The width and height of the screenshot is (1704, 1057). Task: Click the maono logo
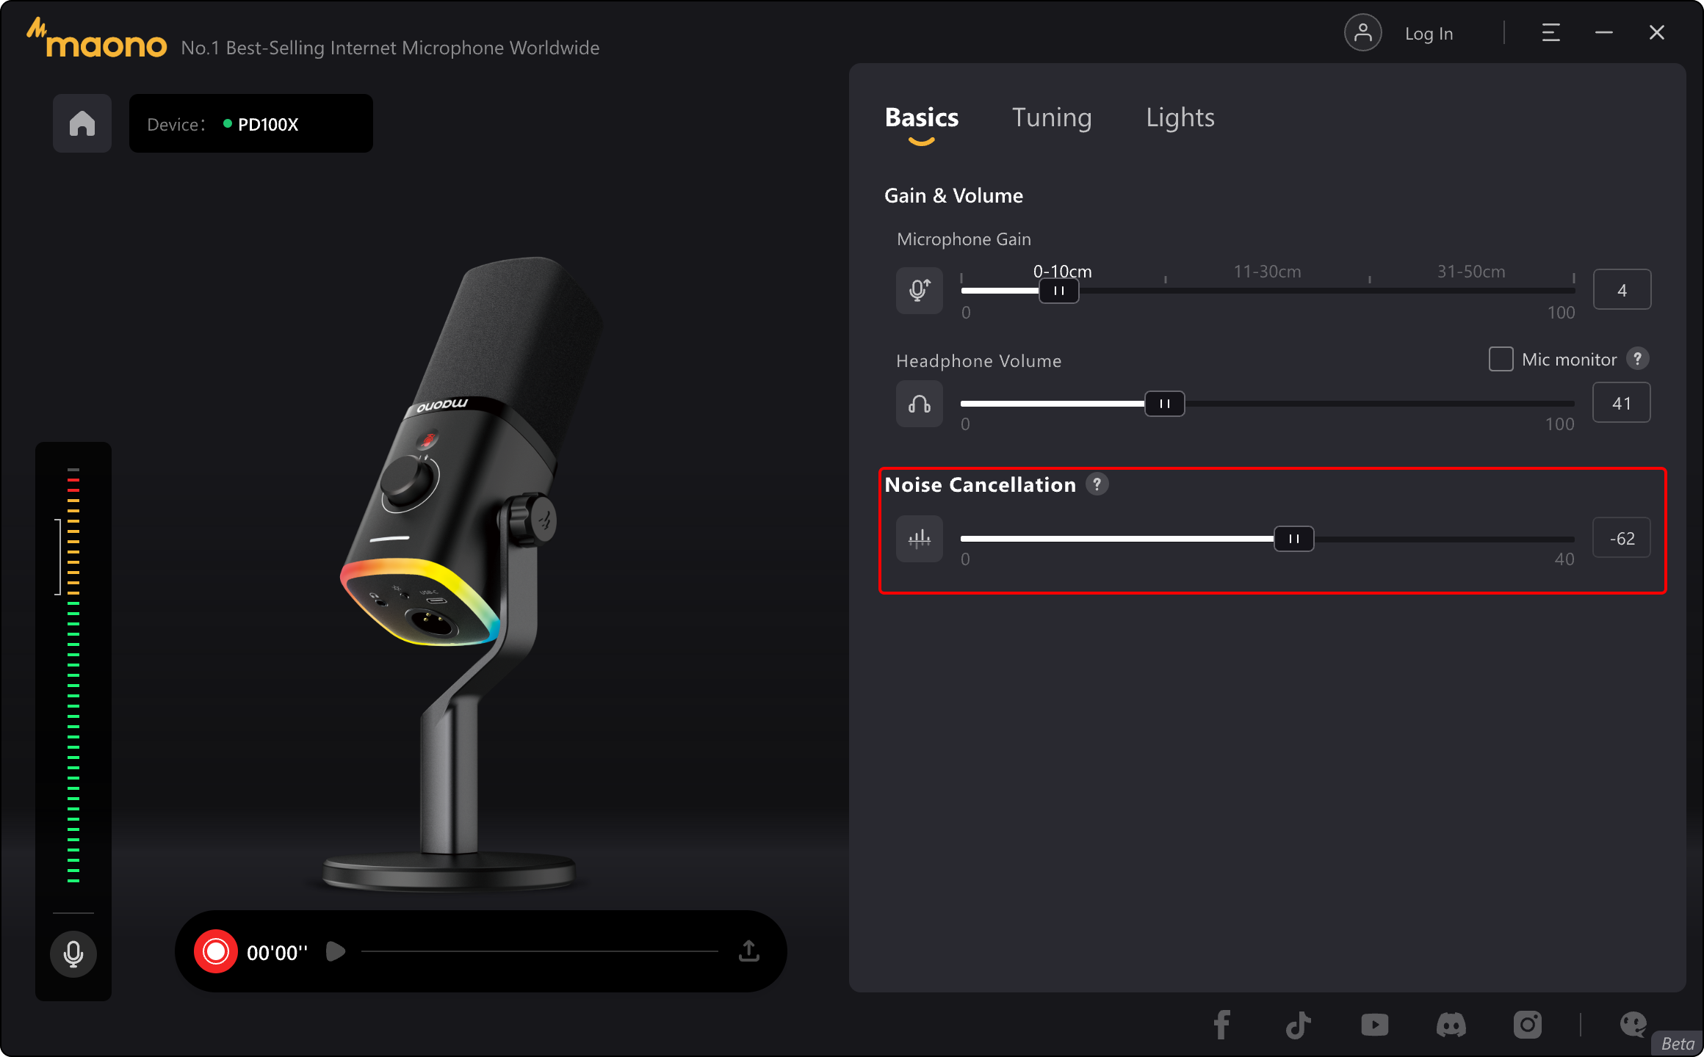pos(97,39)
